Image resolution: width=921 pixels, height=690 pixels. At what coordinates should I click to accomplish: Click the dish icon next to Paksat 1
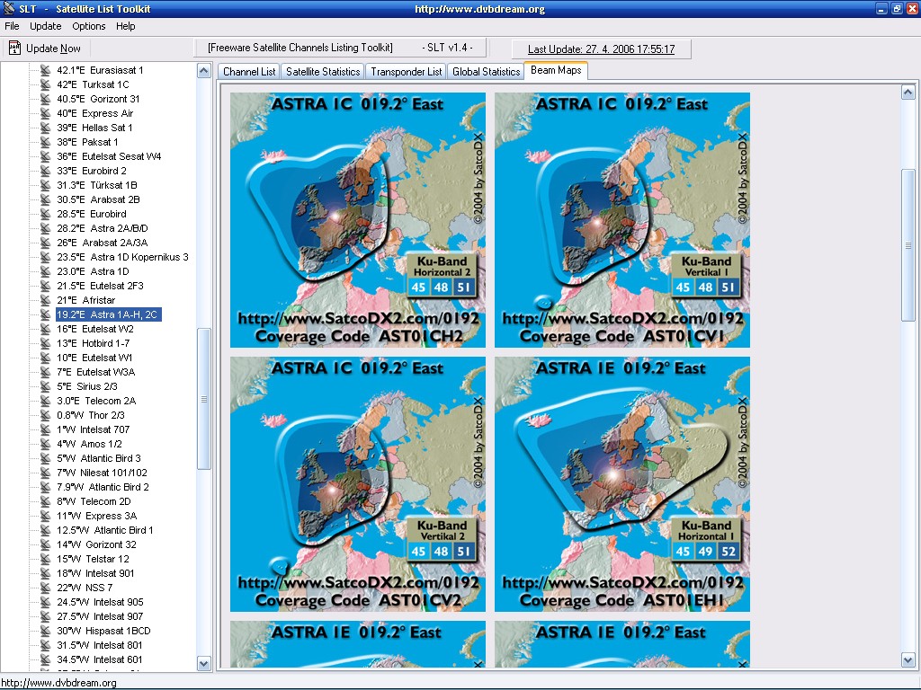point(45,142)
